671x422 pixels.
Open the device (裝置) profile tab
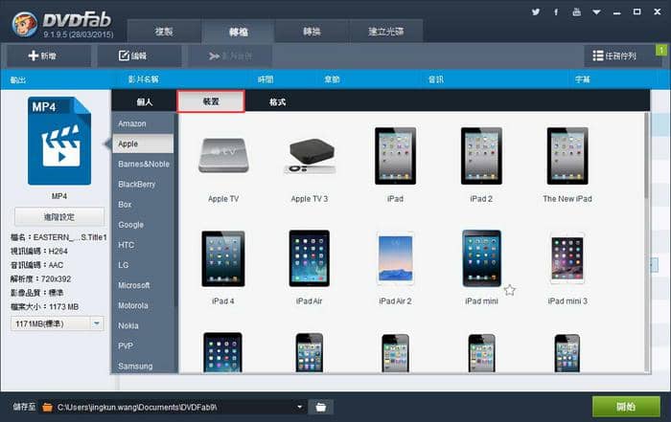[211, 101]
